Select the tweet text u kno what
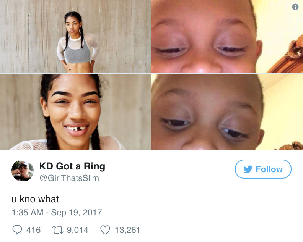 pos(35,199)
